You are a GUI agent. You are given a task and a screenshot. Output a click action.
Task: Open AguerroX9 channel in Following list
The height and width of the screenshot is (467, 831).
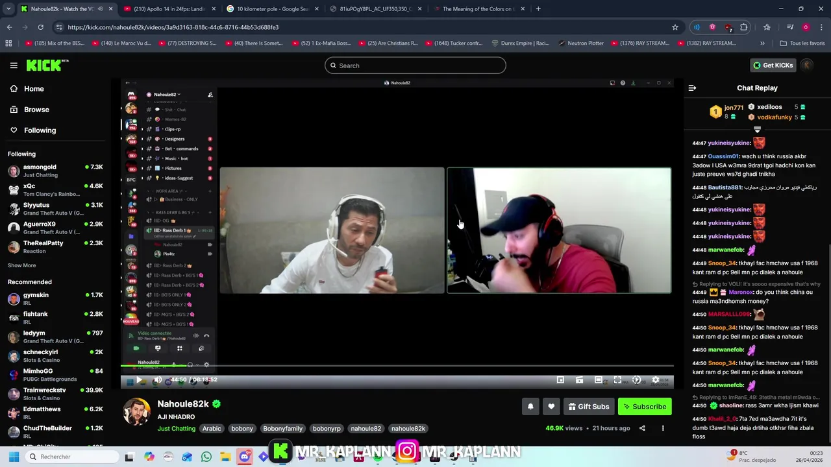[56, 228]
